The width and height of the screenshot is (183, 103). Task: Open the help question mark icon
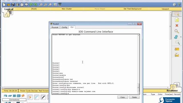click(179, 5)
